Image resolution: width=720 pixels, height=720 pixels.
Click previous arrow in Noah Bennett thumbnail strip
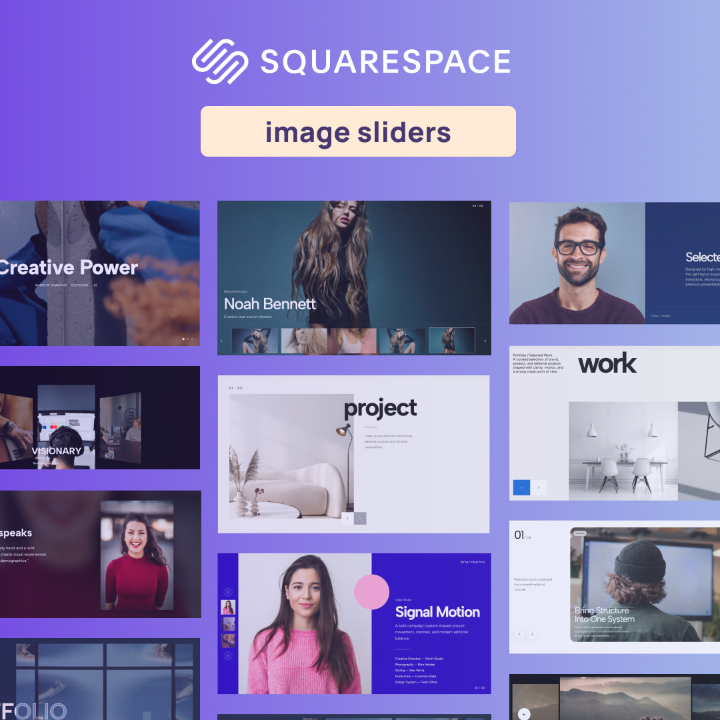222,341
